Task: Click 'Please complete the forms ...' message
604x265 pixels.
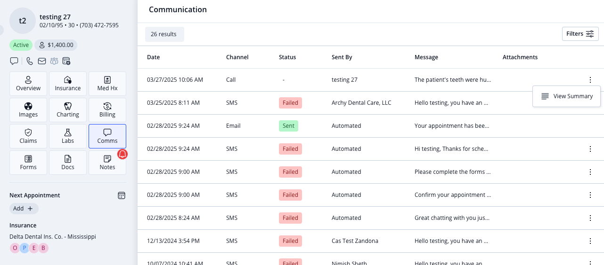Action: coord(453,172)
